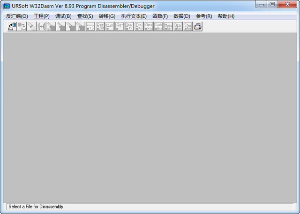Expand the 执行文本(E) menu

click(x=134, y=16)
